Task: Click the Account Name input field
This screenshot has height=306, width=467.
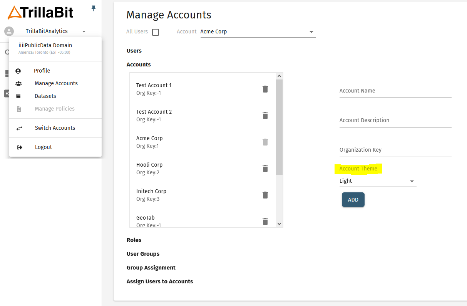Action: click(x=395, y=91)
